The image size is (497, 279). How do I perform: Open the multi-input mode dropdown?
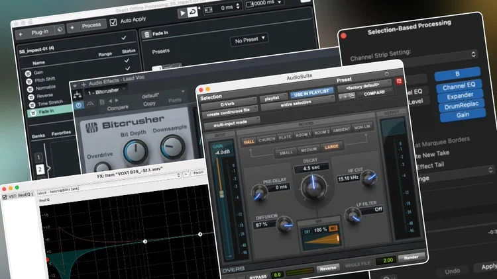(x=232, y=124)
